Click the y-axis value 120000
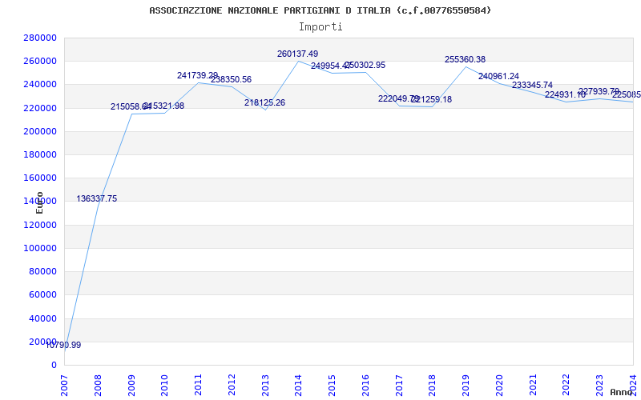The height and width of the screenshot is (400, 641). pyautogui.click(x=40, y=225)
